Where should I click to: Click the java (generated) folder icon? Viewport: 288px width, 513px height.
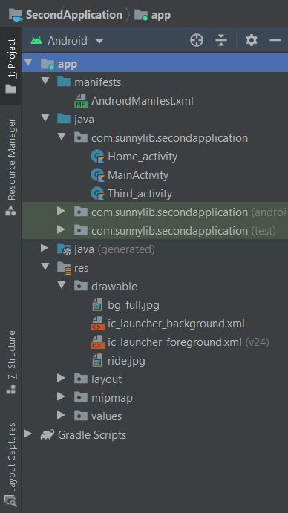pyautogui.click(x=64, y=249)
